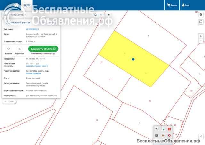Click скрыть button to hide panel
The image size is (205, 145).
point(9,102)
